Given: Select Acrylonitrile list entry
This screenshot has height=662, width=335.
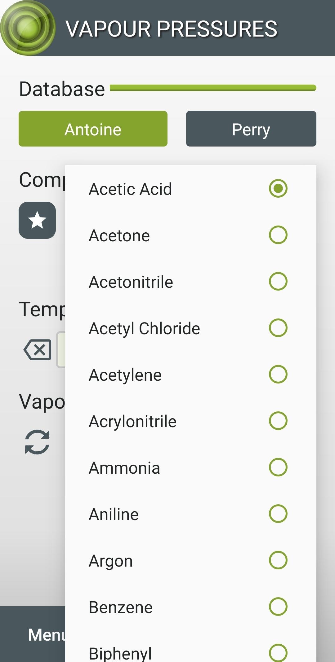Looking at the screenshot, I should click(191, 421).
